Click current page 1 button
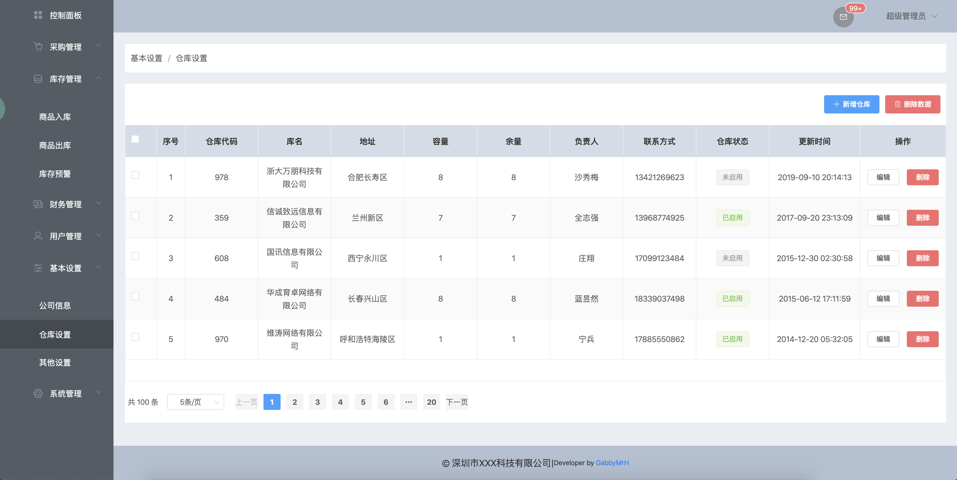The image size is (957, 480). pyautogui.click(x=272, y=402)
